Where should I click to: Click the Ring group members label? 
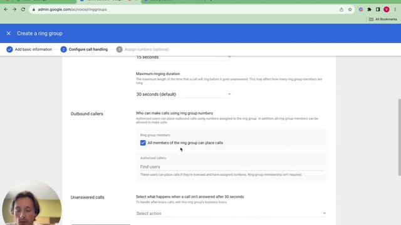point(155,135)
